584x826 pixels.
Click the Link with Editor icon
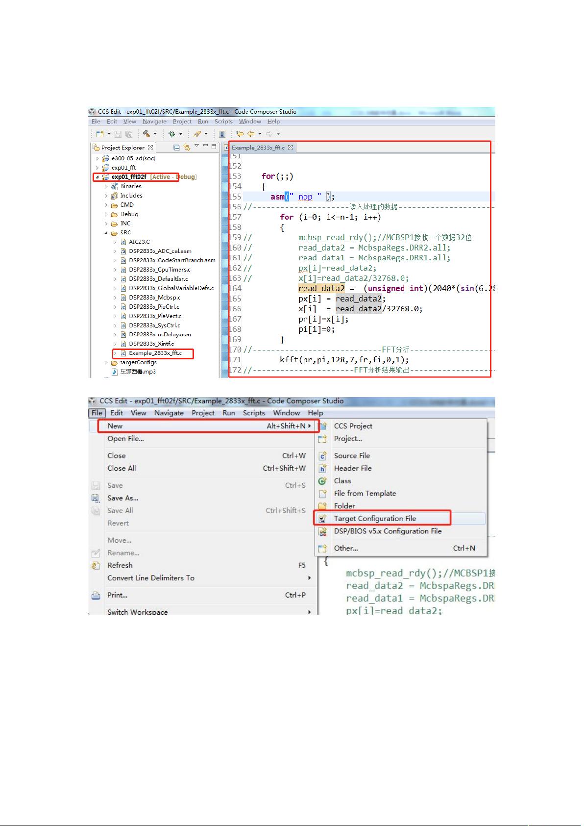(187, 147)
